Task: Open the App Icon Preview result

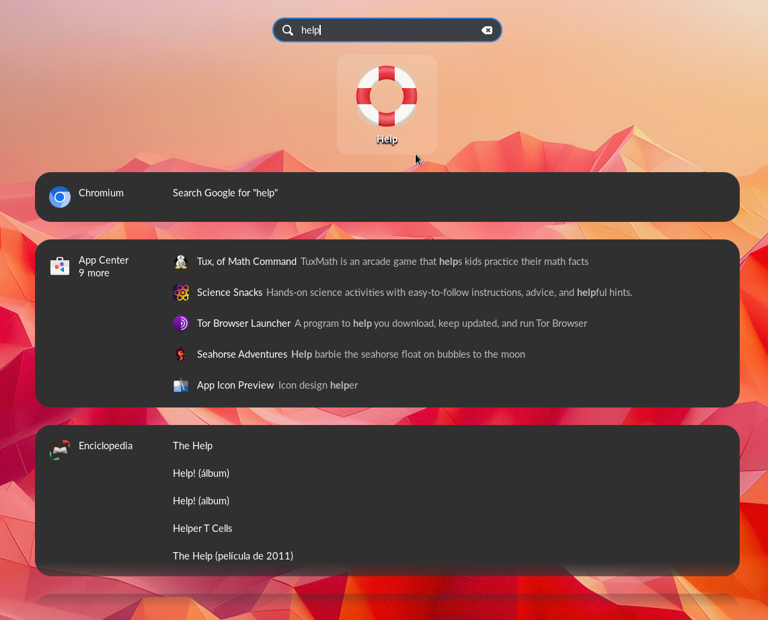Action: [235, 385]
